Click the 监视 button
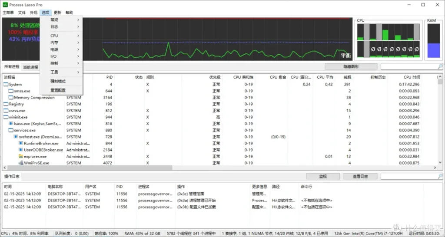445x237 pixels. [323, 176]
